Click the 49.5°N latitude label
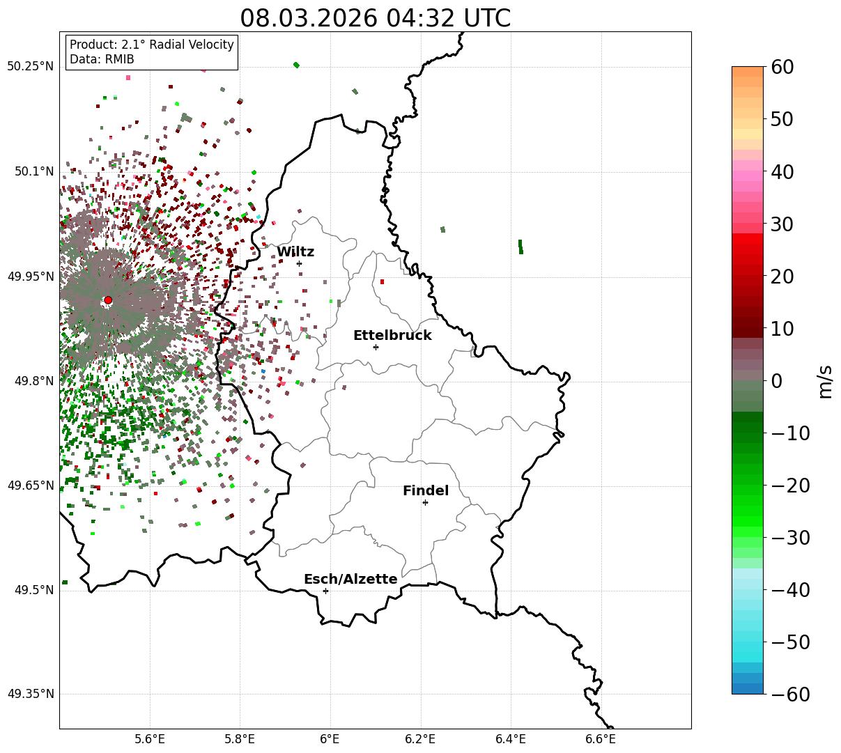Viewport: 841px width, 753px height. click(33, 590)
